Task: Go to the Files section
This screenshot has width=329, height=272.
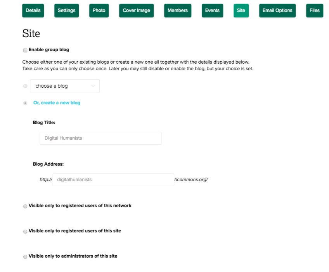Action: coord(314,10)
